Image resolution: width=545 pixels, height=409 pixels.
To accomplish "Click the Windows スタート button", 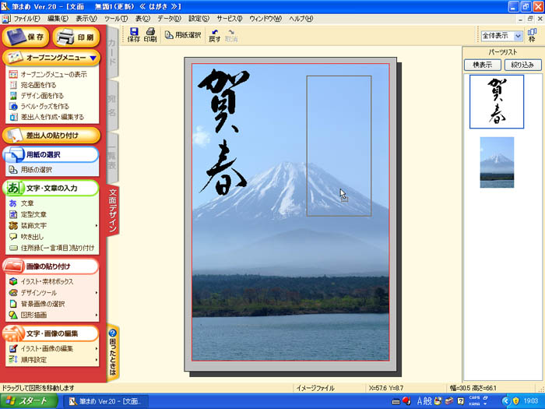I will click(x=28, y=401).
